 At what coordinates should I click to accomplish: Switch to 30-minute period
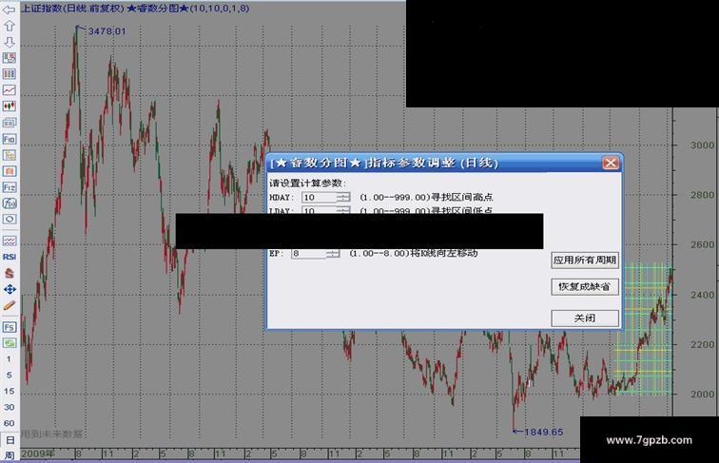9,407
